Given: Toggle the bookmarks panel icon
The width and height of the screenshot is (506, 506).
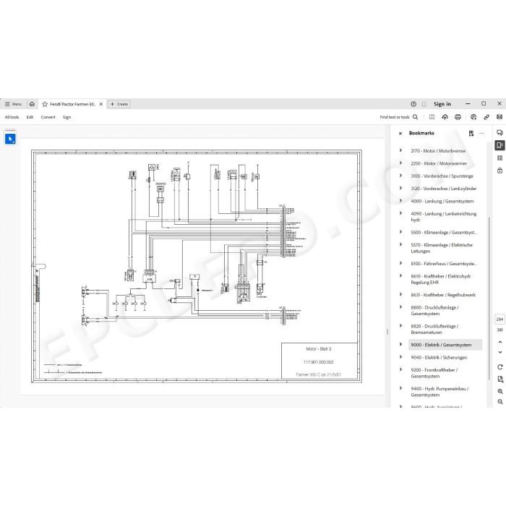Looking at the screenshot, I should [x=499, y=145].
